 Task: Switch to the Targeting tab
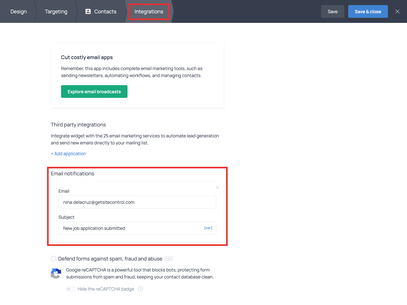click(56, 11)
